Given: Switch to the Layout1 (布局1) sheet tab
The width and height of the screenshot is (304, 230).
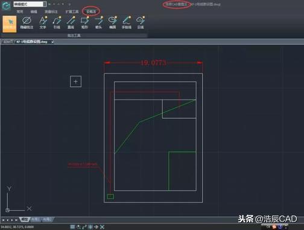Looking at the screenshot, I should point(36,220).
